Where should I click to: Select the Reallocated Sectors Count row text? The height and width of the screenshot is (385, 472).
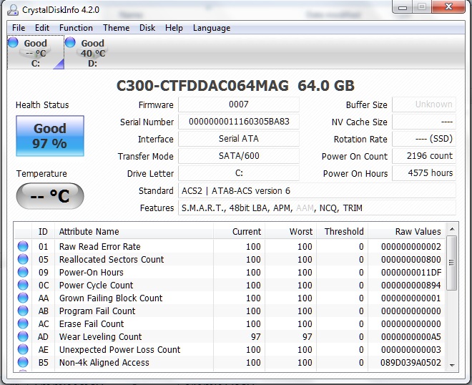tap(112, 259)
